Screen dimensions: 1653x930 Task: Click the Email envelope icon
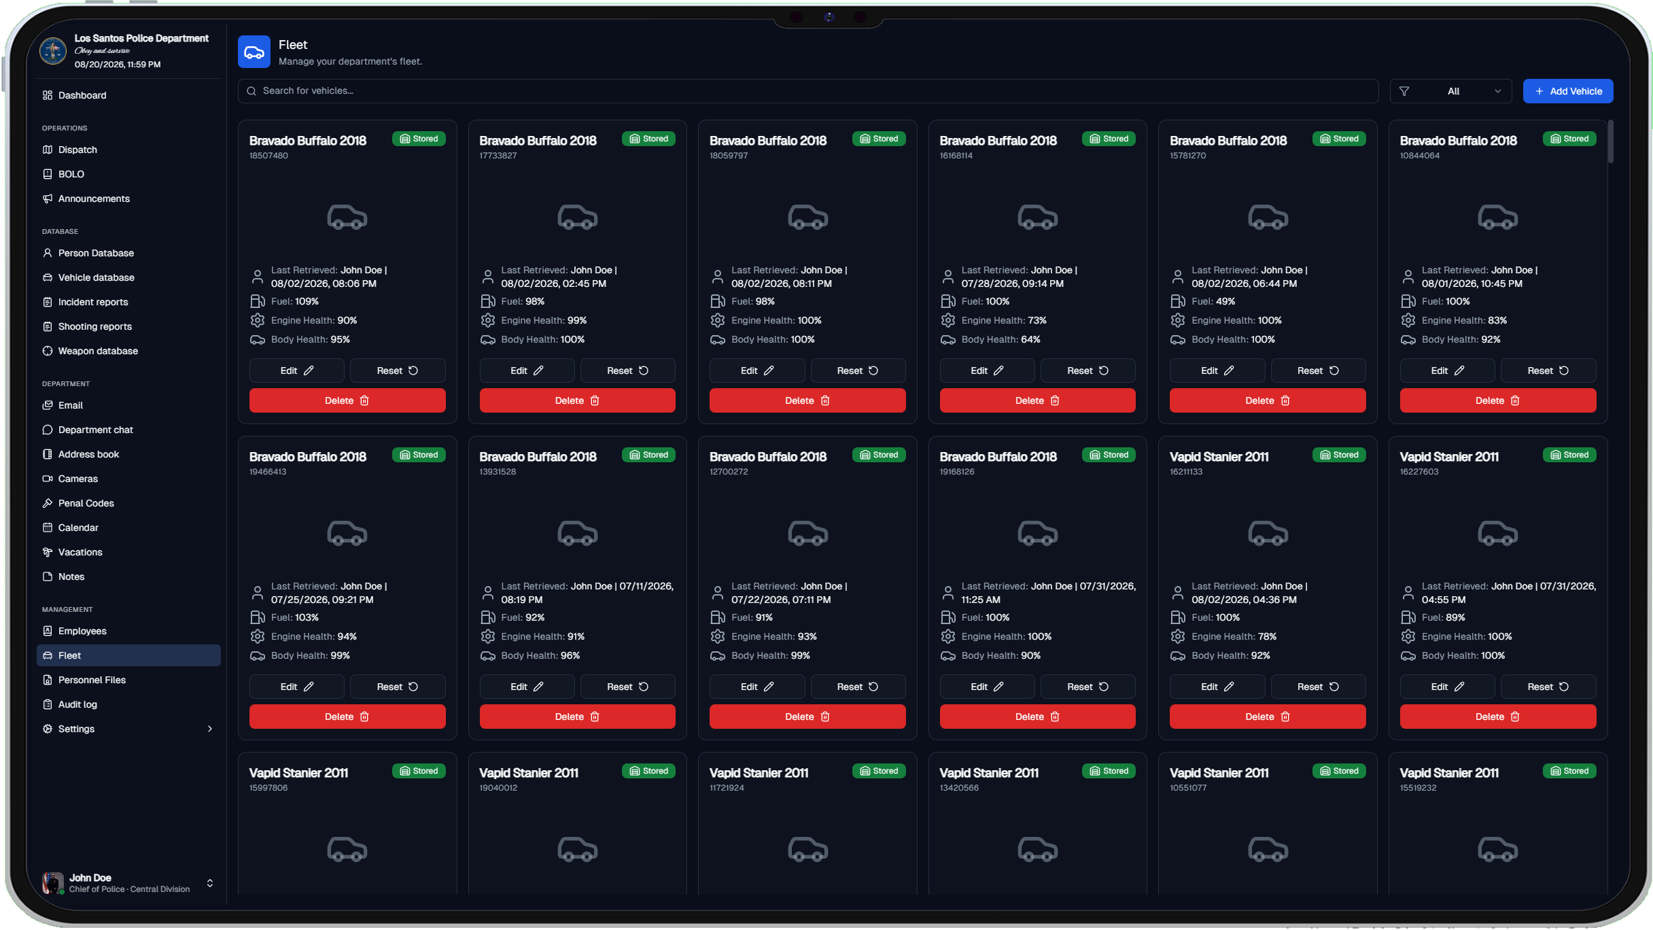click(48, 405)
